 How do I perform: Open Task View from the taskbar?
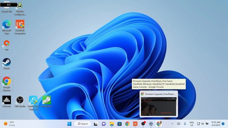[x=95, y=124]
